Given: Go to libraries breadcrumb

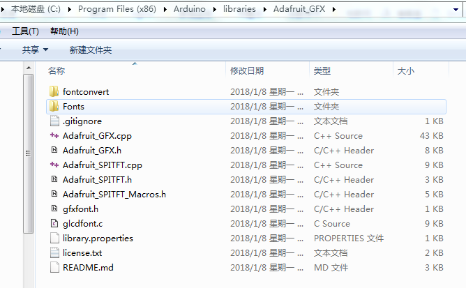Looking at the screenshot, I should click(x=239, y=9).
